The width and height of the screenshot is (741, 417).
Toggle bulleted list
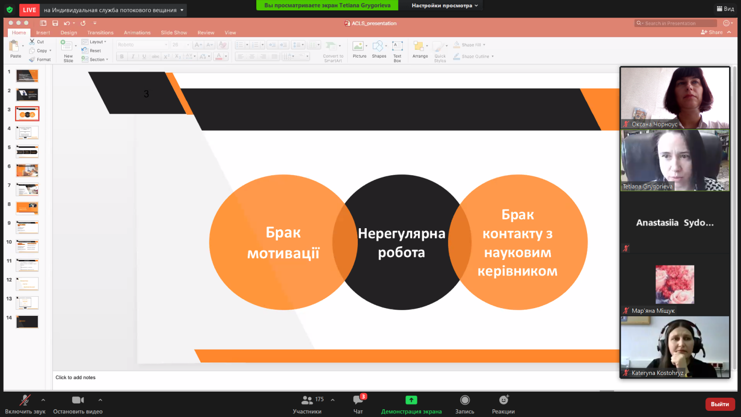(240, 45)
